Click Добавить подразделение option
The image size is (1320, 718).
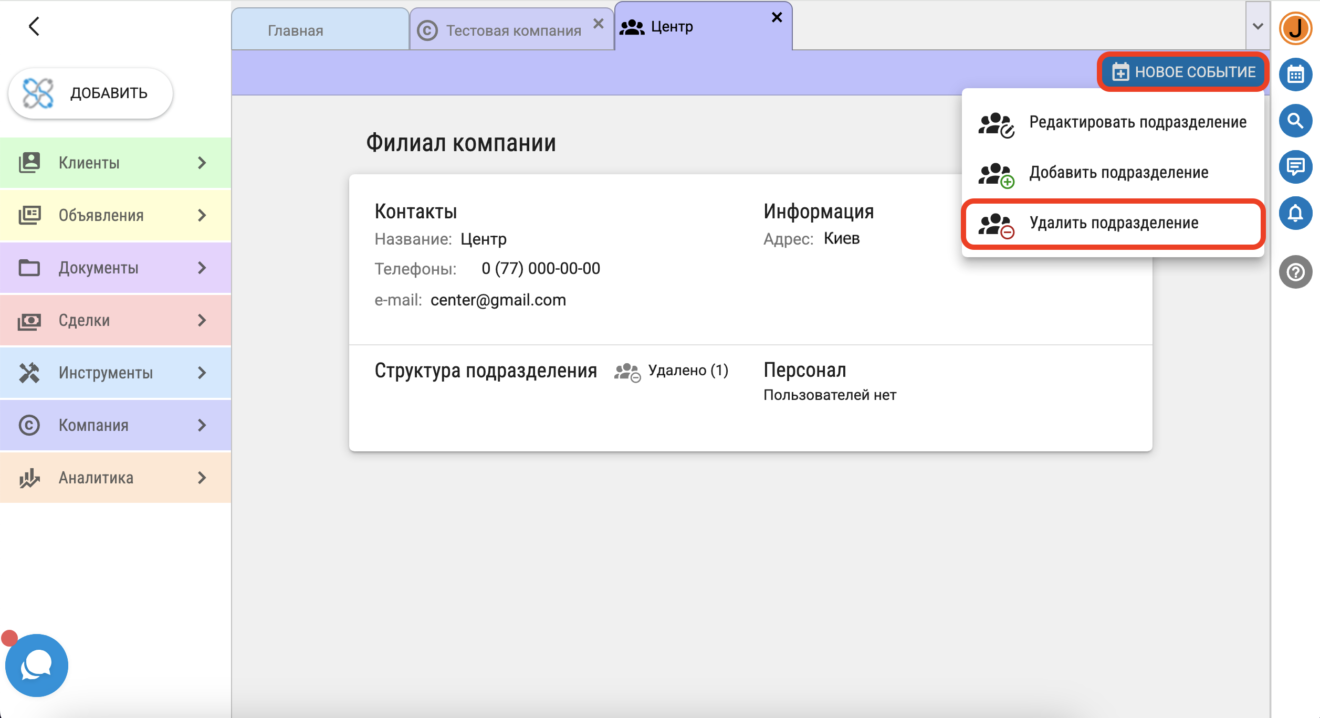click(x=1113, y=173)
